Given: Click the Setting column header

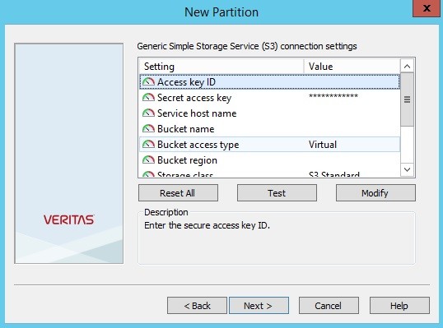Looking at the screenshot, I should click(221, 67).
